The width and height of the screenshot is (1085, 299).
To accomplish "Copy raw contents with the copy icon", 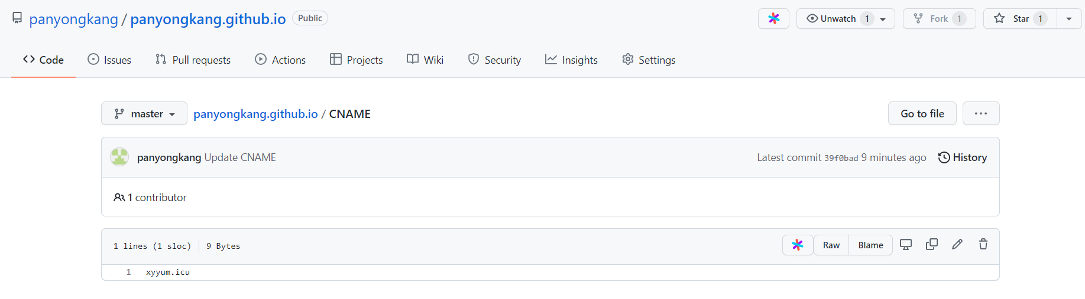I will 932,245.
